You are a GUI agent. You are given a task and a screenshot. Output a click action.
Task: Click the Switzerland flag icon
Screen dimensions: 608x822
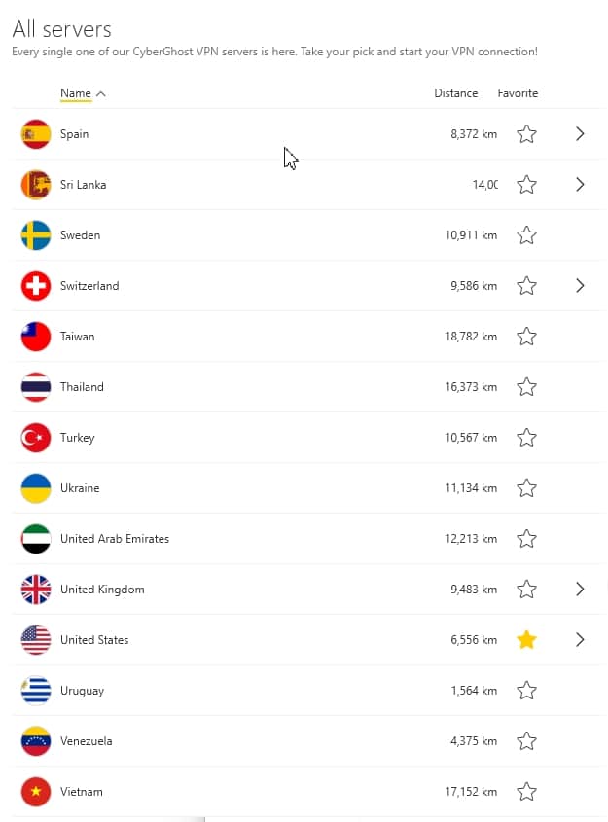click(36, 286)
